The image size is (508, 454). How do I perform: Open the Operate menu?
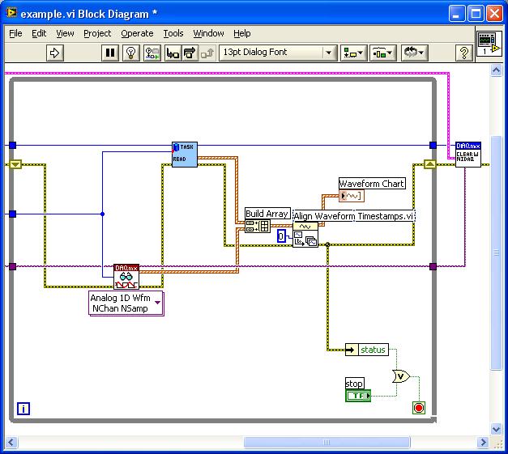[x=137, y=33]
